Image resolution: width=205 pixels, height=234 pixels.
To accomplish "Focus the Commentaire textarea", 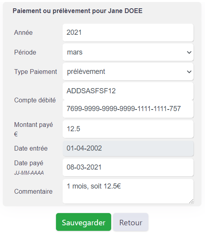I will pos(128,191).
